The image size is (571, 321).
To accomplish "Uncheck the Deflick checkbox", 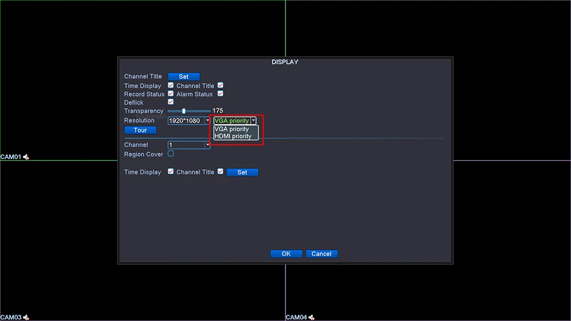I will click(170, 102).
